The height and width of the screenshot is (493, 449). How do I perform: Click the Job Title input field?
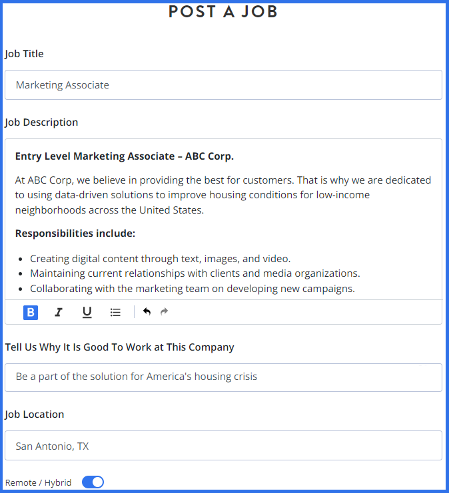pos(223,85)
